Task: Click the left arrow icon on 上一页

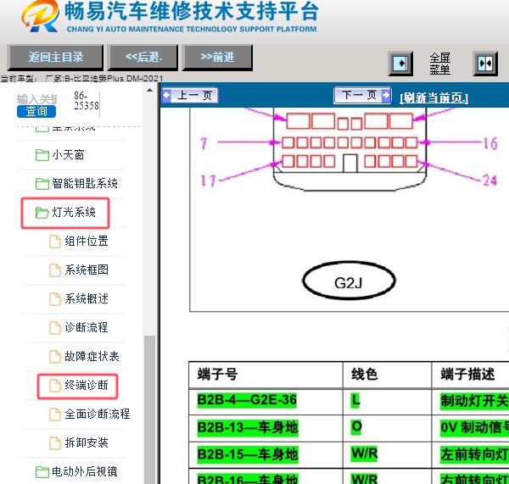Action: (166, 96)
